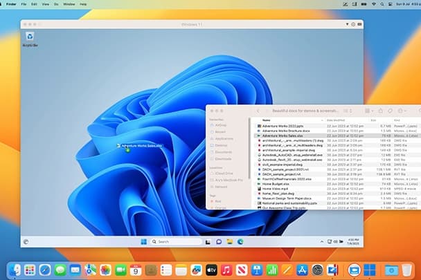The width and height of the screenshot is (421, 280).
Task: Click the Finder Share button
Action: [x=380, y=111]
